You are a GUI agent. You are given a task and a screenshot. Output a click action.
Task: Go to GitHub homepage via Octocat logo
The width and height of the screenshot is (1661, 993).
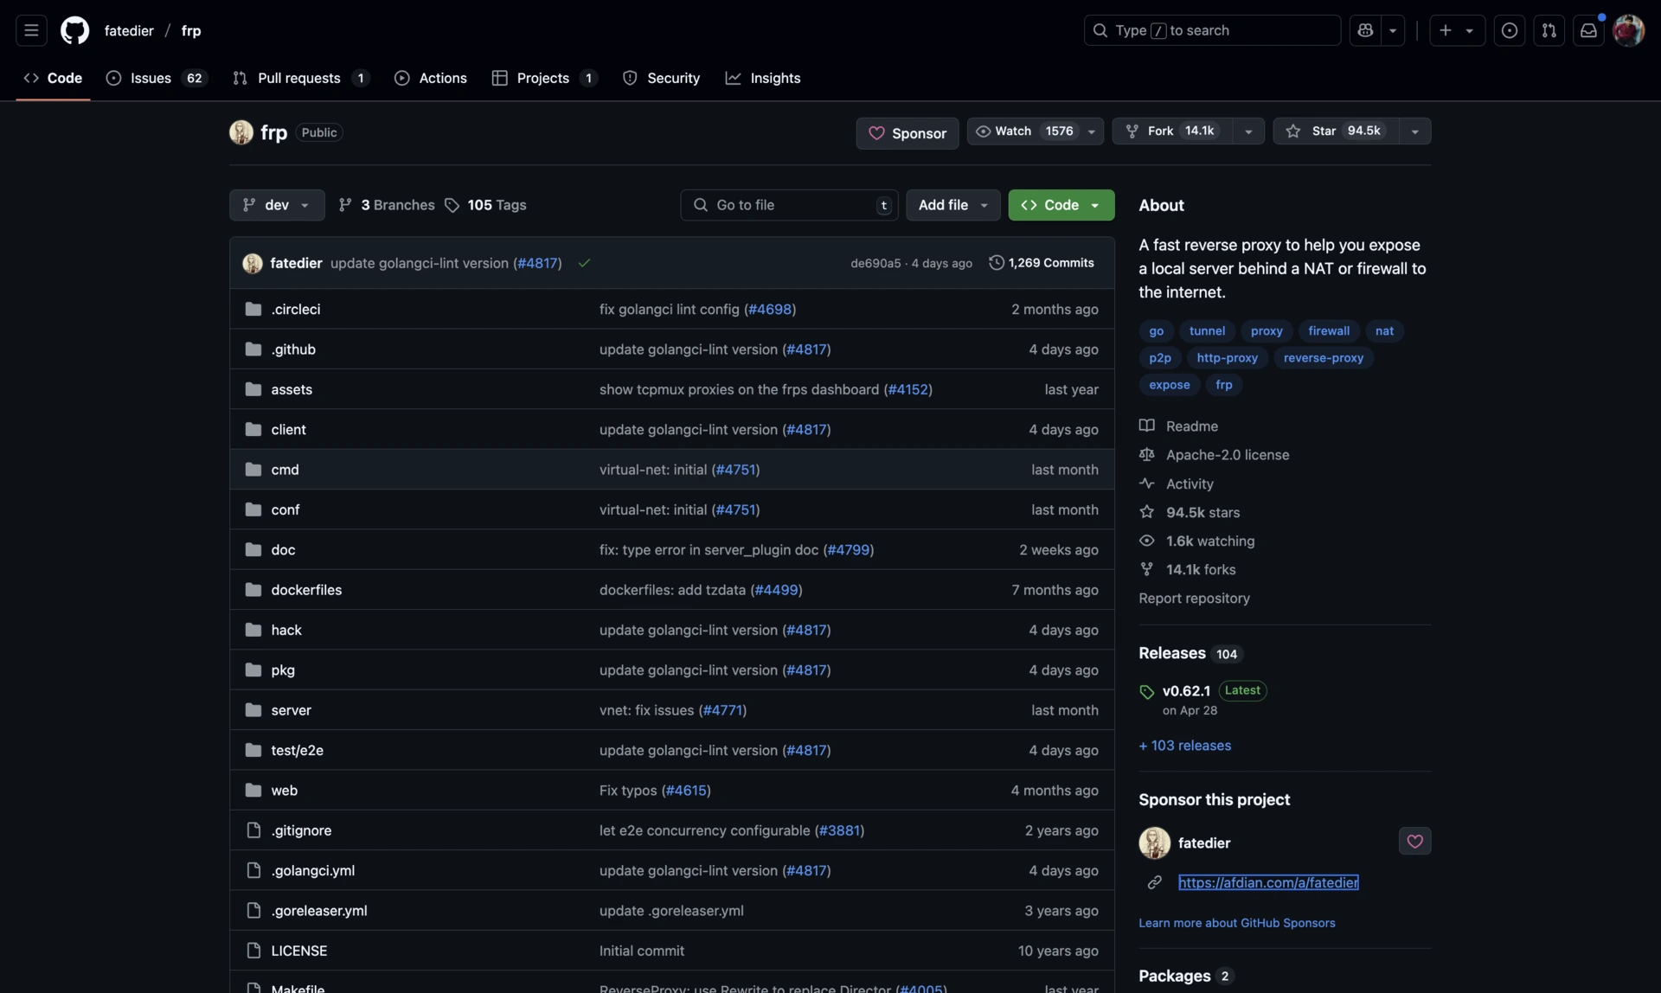[x=74, y=30]
